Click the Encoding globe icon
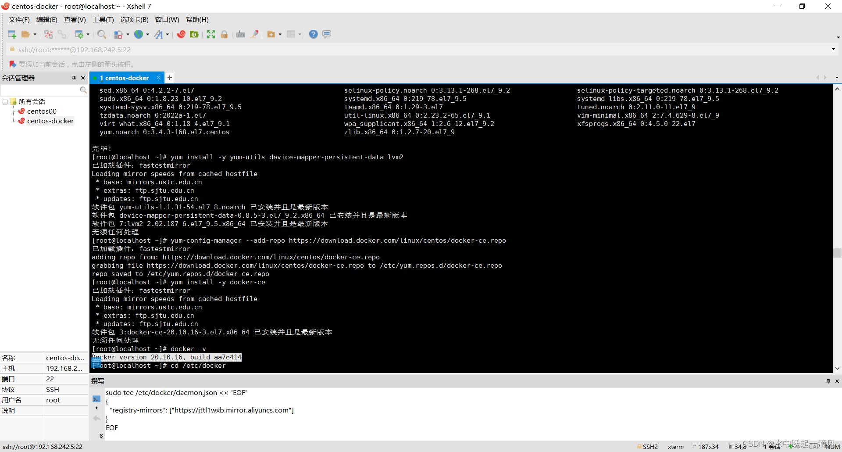The image size is (842, 452). click(139, 34)
